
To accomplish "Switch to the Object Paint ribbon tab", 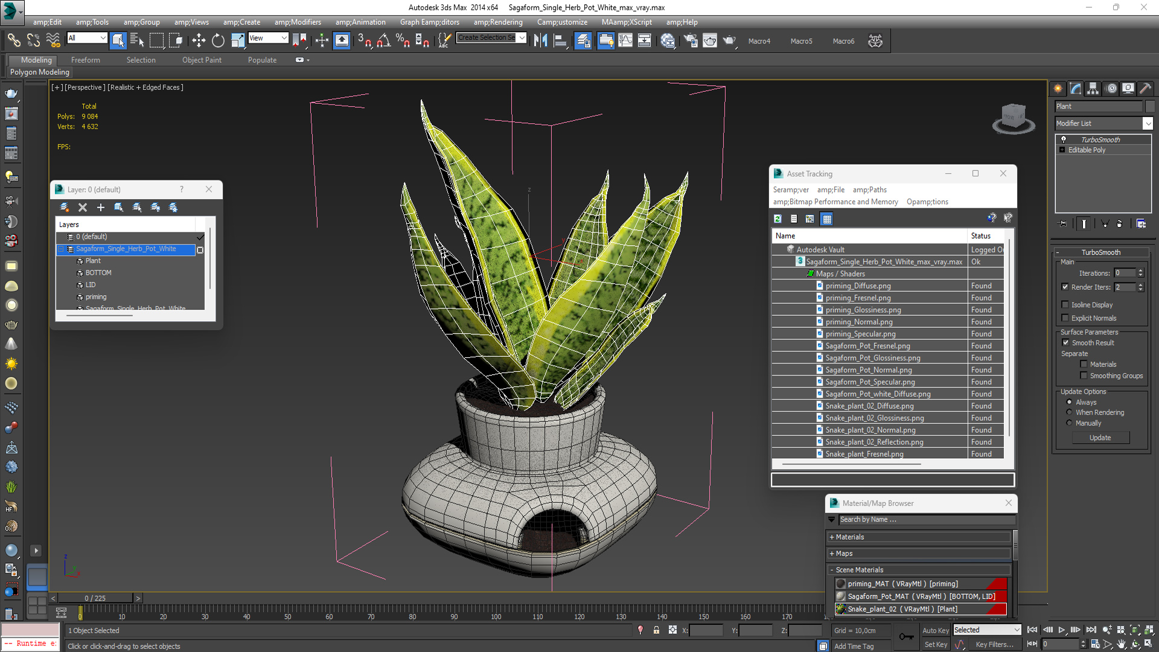I will pos(202,60).
